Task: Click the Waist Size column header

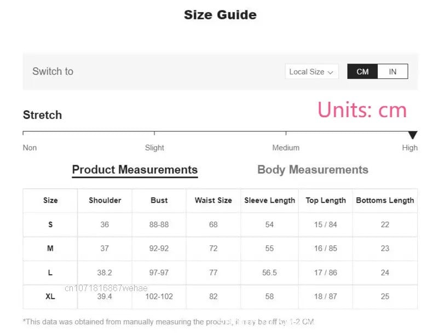Action: coord(214,200)
